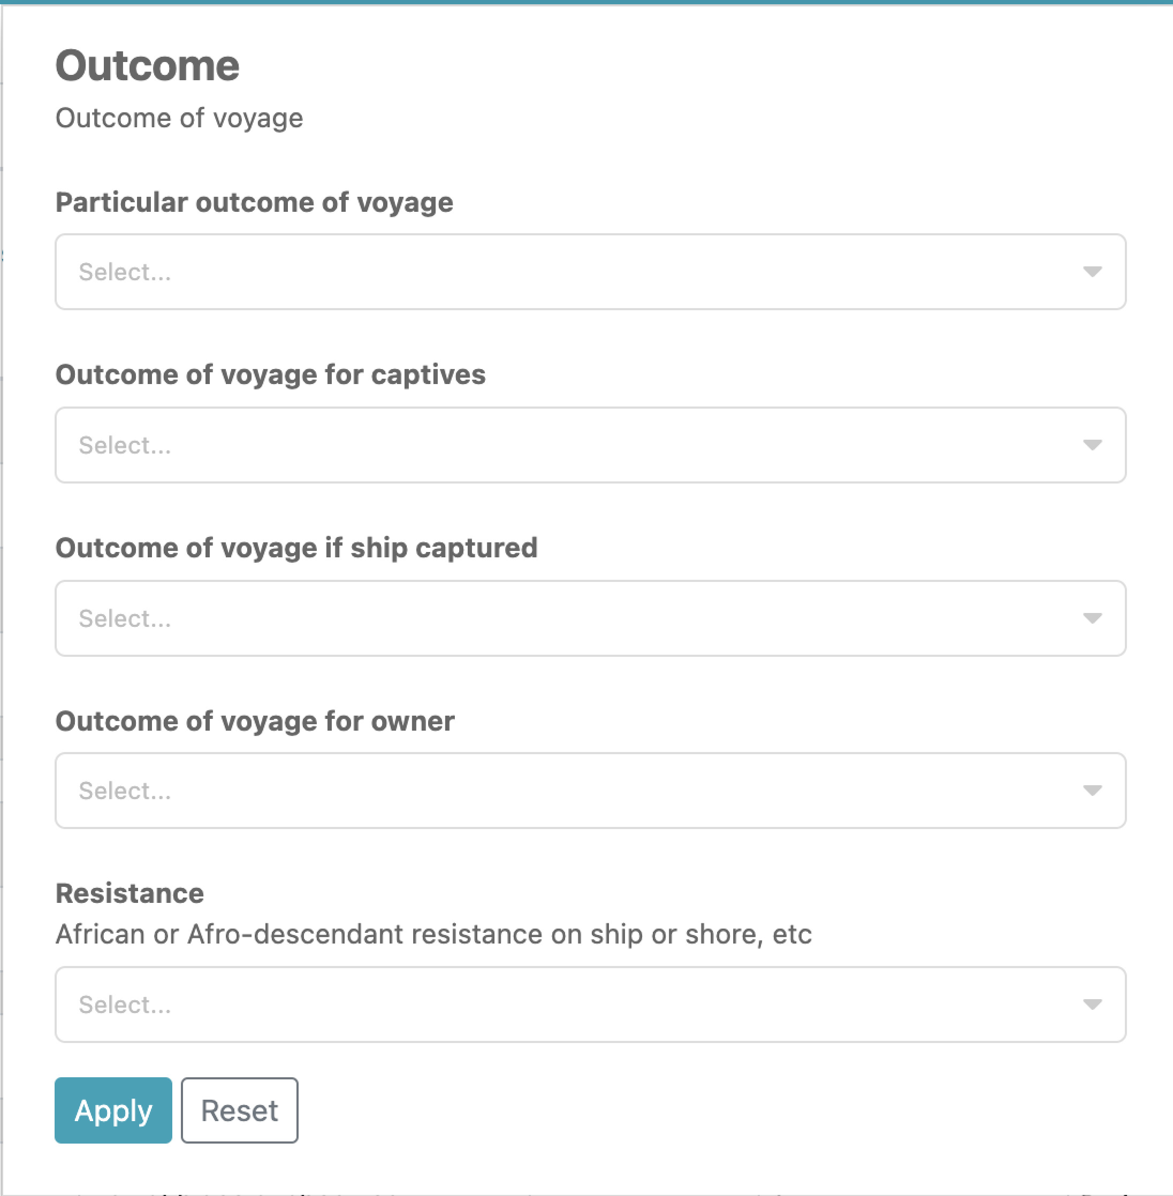Click the 'Outcome of voyage for captives' label

tap(270, 375)
